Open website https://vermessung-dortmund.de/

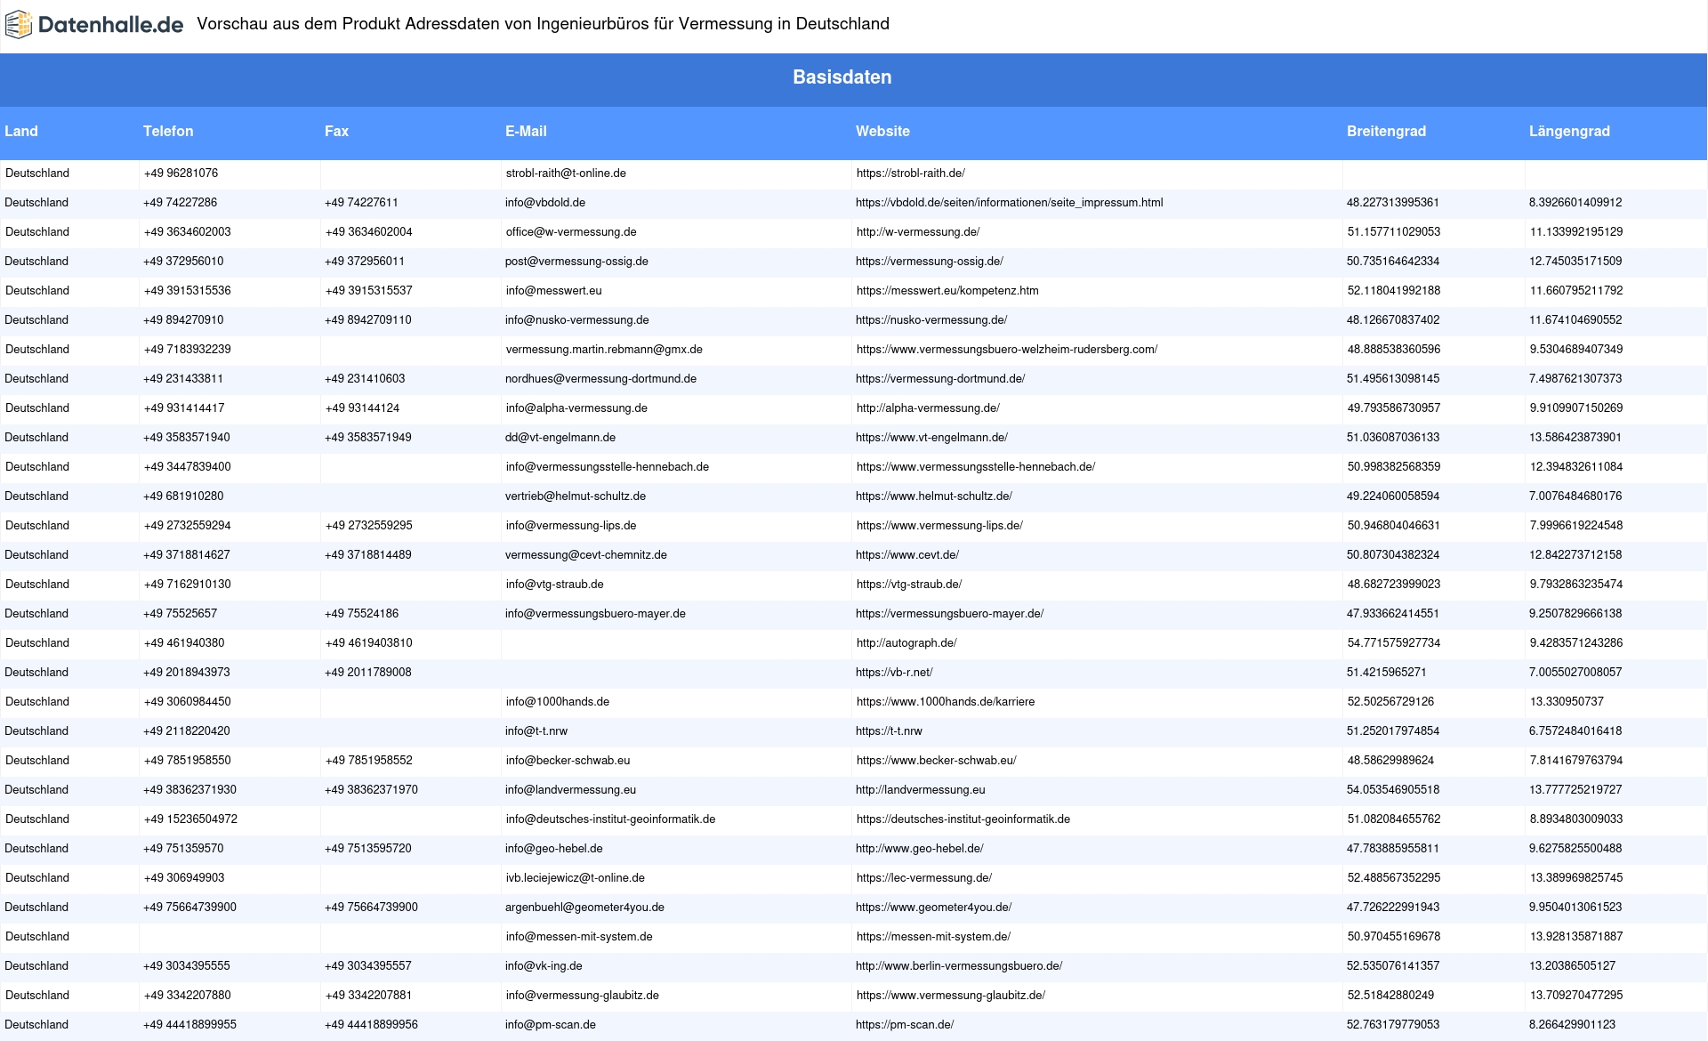coord(940,379)
